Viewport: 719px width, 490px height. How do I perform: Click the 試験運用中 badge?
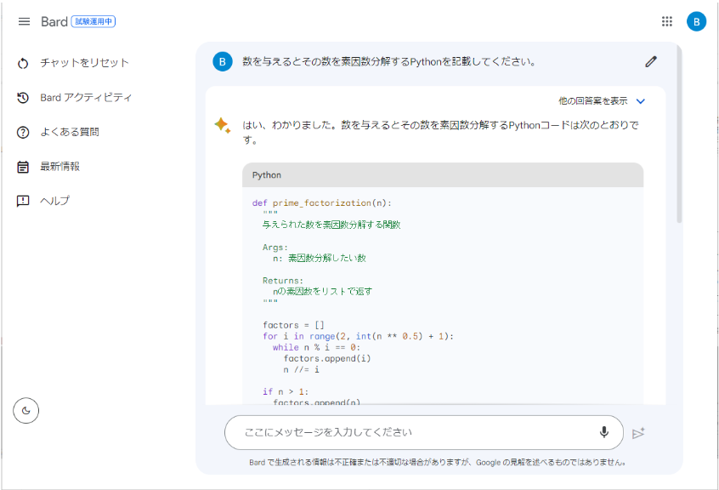pyautogui.click(x=93, y=21)
